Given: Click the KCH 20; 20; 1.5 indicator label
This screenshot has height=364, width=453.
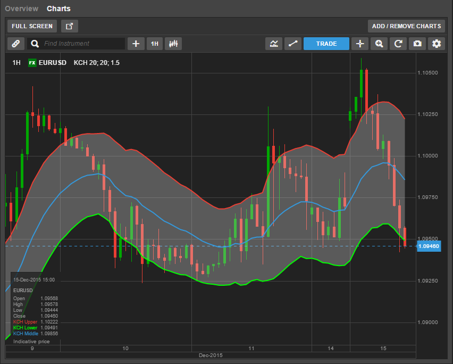Looking at the screenshot, I should click(x=96, y=63).
